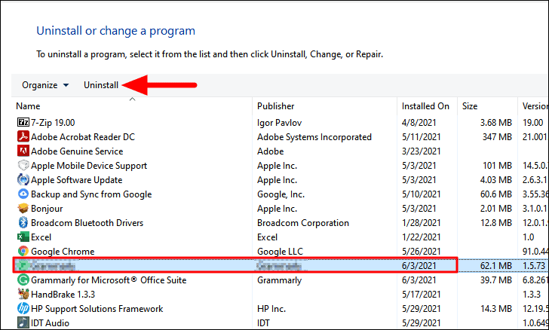The height and width of the screenshot is (330, 549).
Task: Click the Google LLC publisher cell
Action: (280, 252)
